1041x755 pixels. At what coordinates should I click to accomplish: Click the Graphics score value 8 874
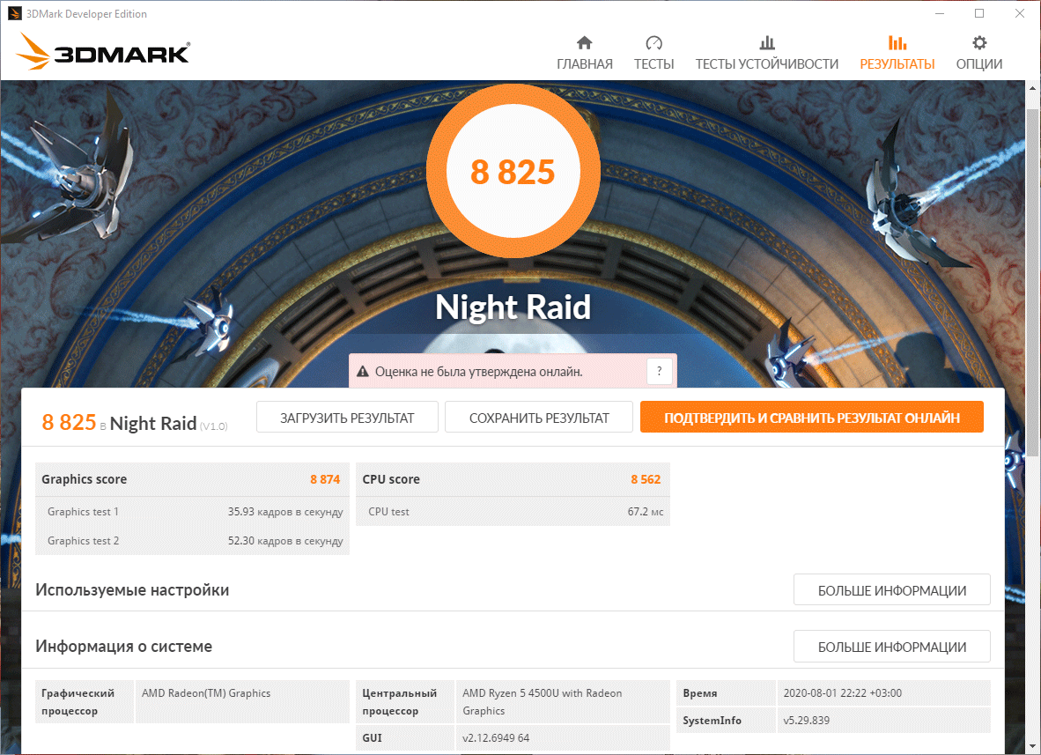pos(325,479)
